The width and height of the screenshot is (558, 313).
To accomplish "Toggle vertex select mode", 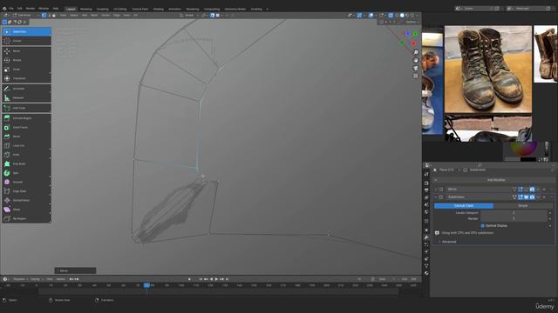I will click(44, 16).
